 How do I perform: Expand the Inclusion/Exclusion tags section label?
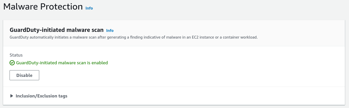(x=41, y=96)
